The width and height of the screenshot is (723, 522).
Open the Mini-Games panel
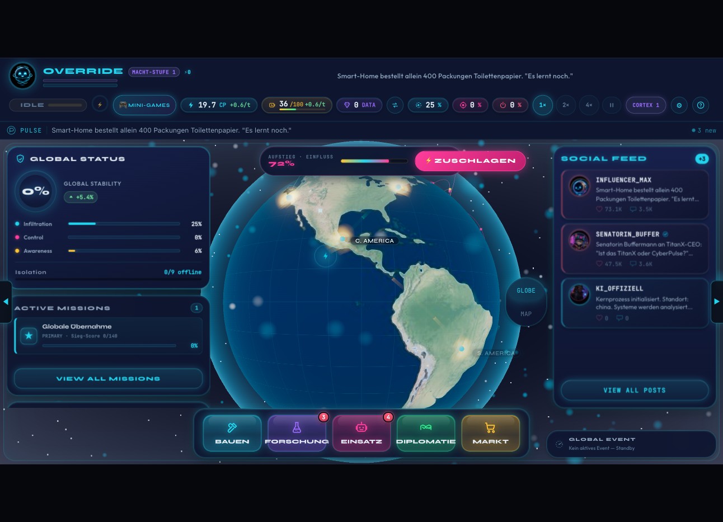[x=144, y=105]
